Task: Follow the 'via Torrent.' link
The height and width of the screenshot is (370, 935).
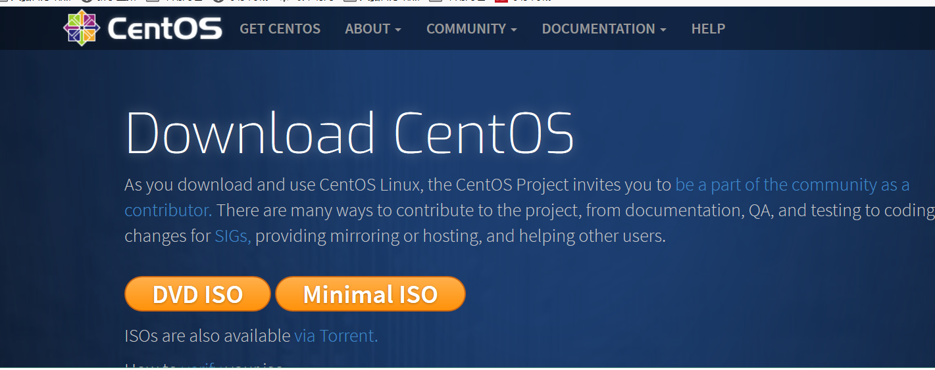Action: [336, 336]
